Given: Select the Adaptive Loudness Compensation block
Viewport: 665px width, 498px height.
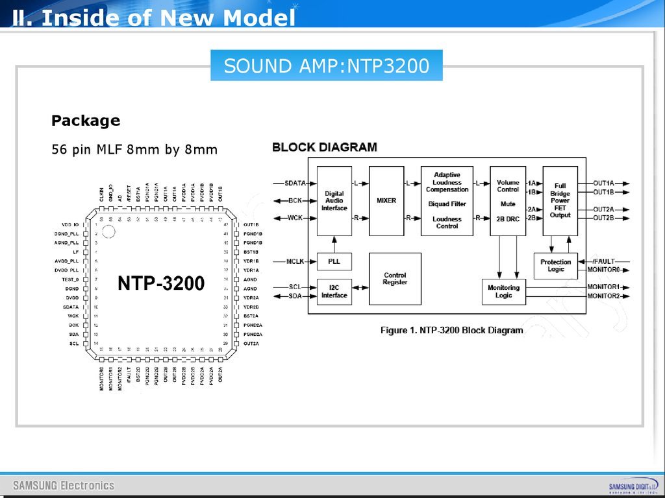Looking at the screenshot, I should (x=447, y=201).
